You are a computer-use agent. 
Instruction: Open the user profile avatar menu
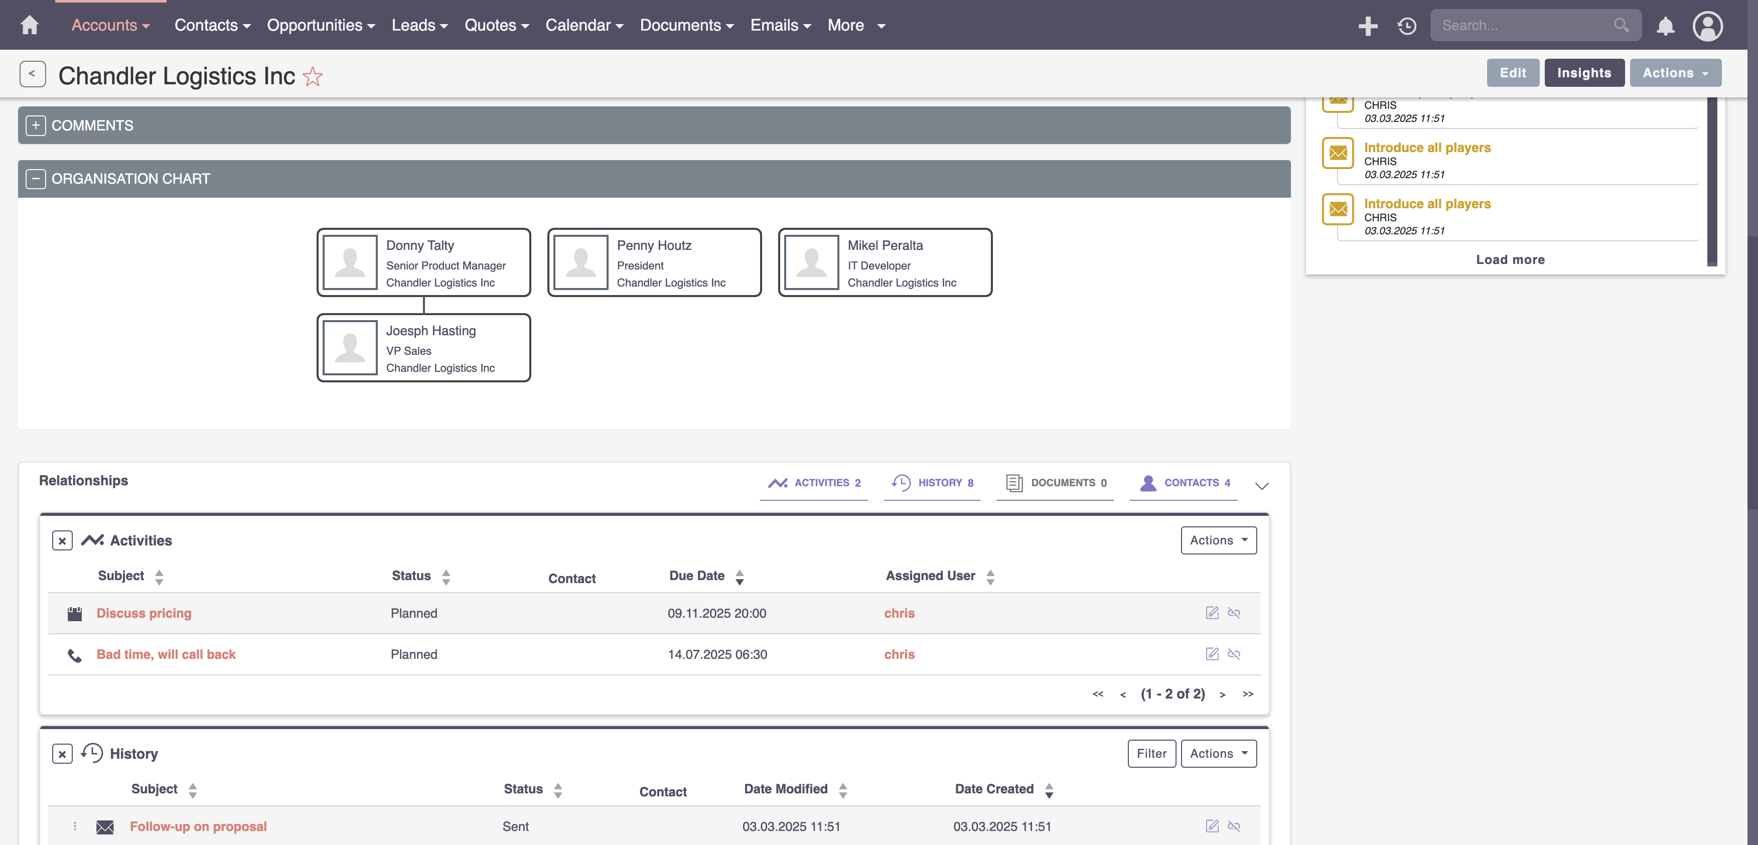click(1707, 26)
